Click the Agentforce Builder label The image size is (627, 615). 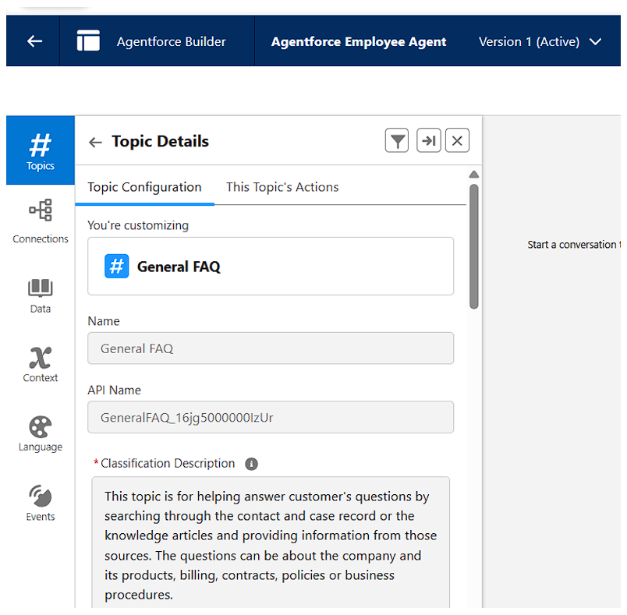pos(171,41)
